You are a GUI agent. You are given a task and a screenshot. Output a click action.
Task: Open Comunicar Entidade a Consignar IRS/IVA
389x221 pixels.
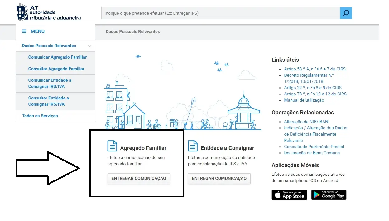pos(50,83)
